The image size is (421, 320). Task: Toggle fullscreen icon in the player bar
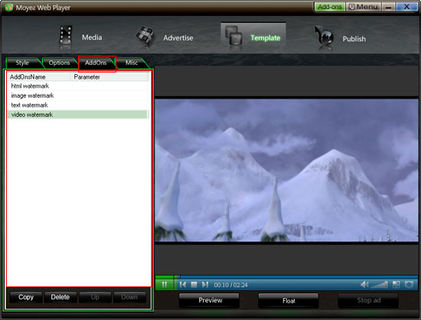(409, 285)
